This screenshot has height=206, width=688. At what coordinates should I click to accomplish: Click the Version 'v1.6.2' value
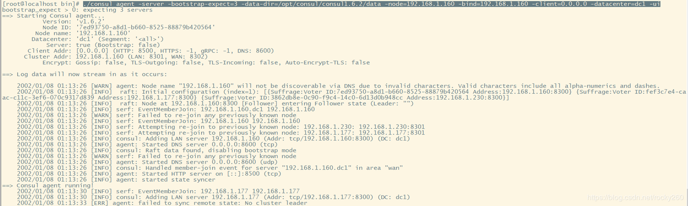point(90,22)
